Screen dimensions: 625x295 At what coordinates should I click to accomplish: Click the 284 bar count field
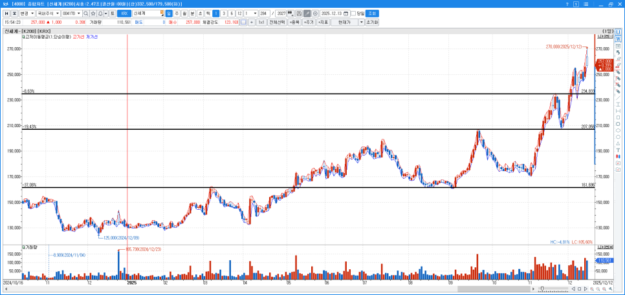[x=264, y=13]
